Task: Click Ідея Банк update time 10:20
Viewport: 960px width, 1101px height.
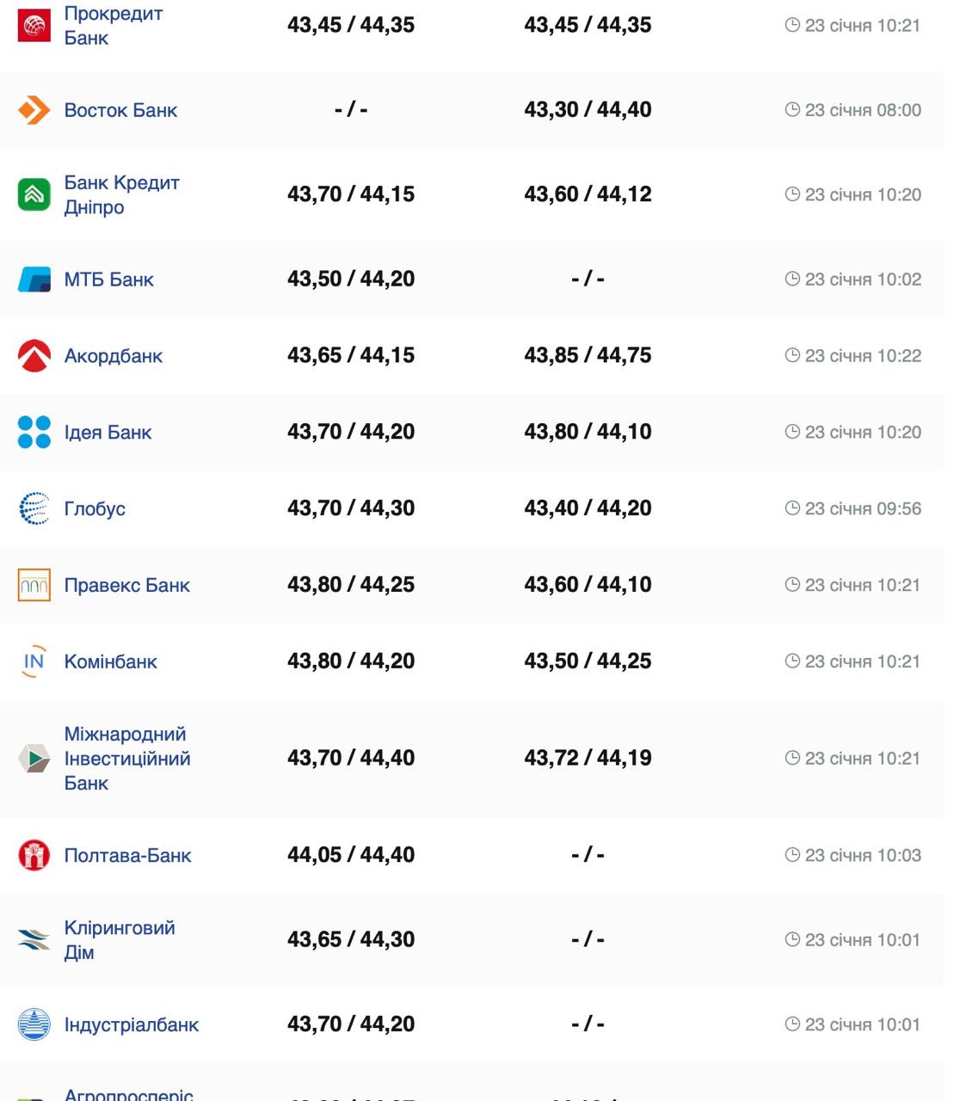Action: click(863, 432)
